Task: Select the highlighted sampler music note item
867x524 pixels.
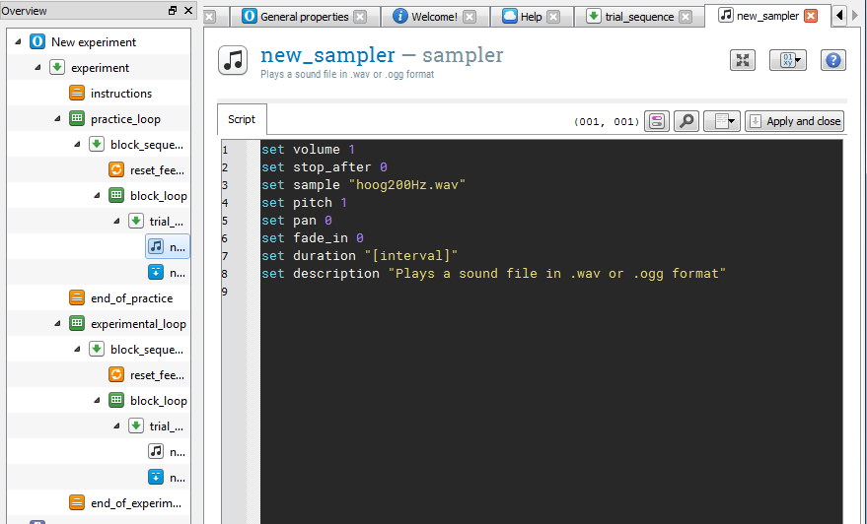Action: point(168,246)
